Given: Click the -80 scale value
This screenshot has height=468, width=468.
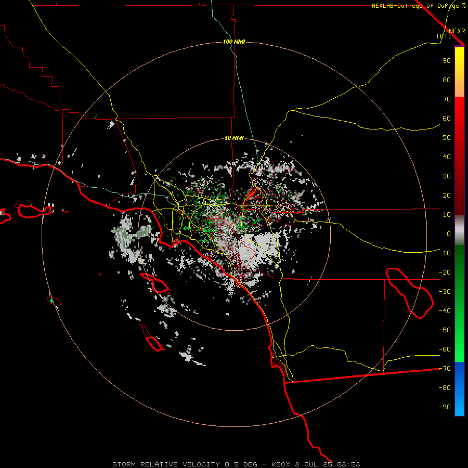Looking at the screenshot, I should click(x=445, y=388).
